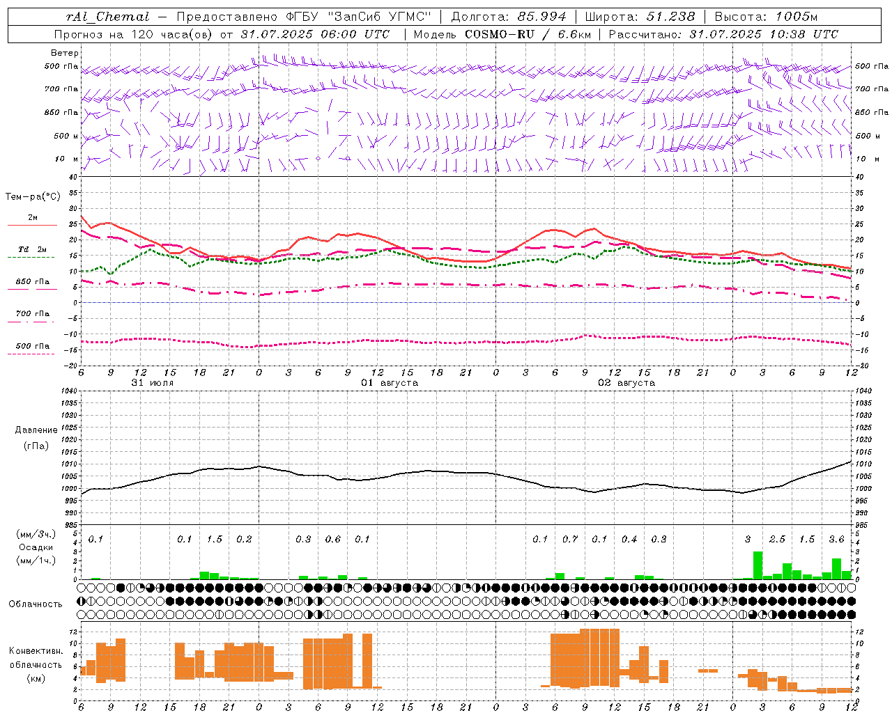The image size is (892, 713).
Task: Click the 0.2 precipitation total
Action: (244, 539)
